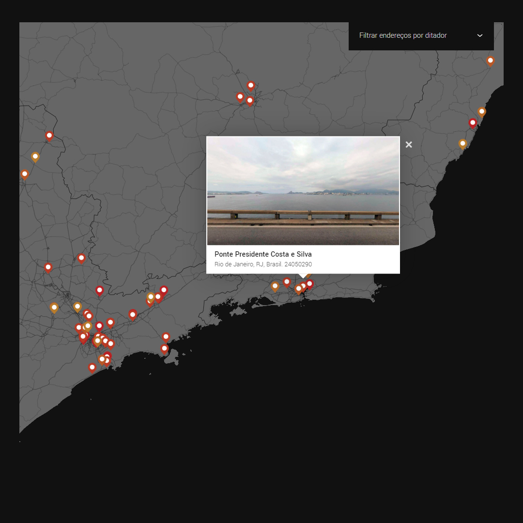Screen dimensions: 523x523
Task: Click the 'Ponte Presidente Costa e Silva' title
Action: (263, 254)
